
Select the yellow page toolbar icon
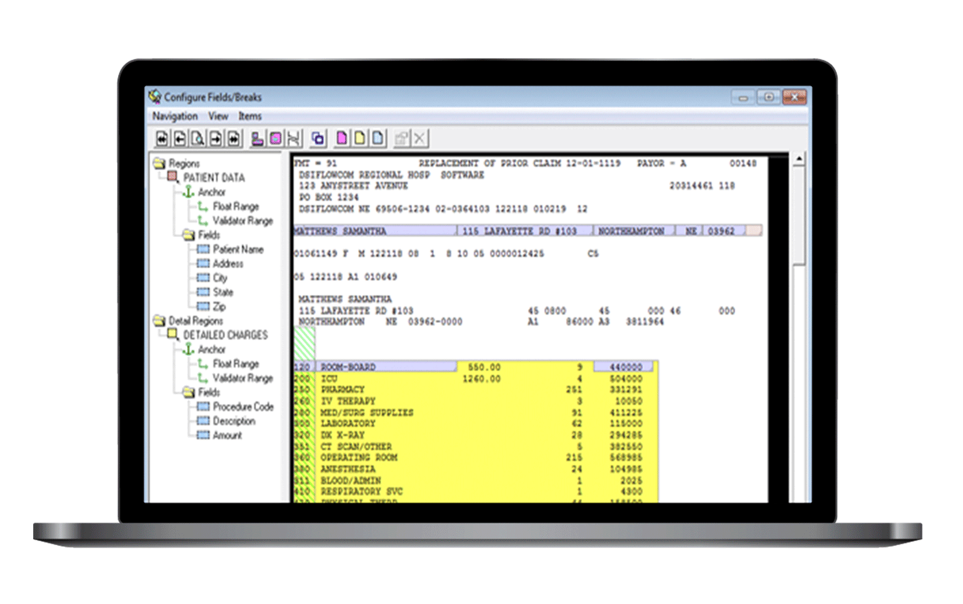click(359, 139)
